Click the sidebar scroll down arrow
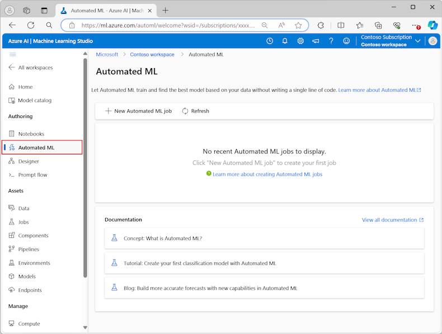This screenshot has width=442, height=334. tap(85, 327)
